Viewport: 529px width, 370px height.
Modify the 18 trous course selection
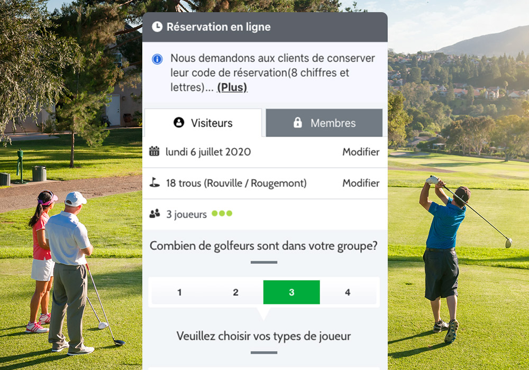click(x=361, y=183)
